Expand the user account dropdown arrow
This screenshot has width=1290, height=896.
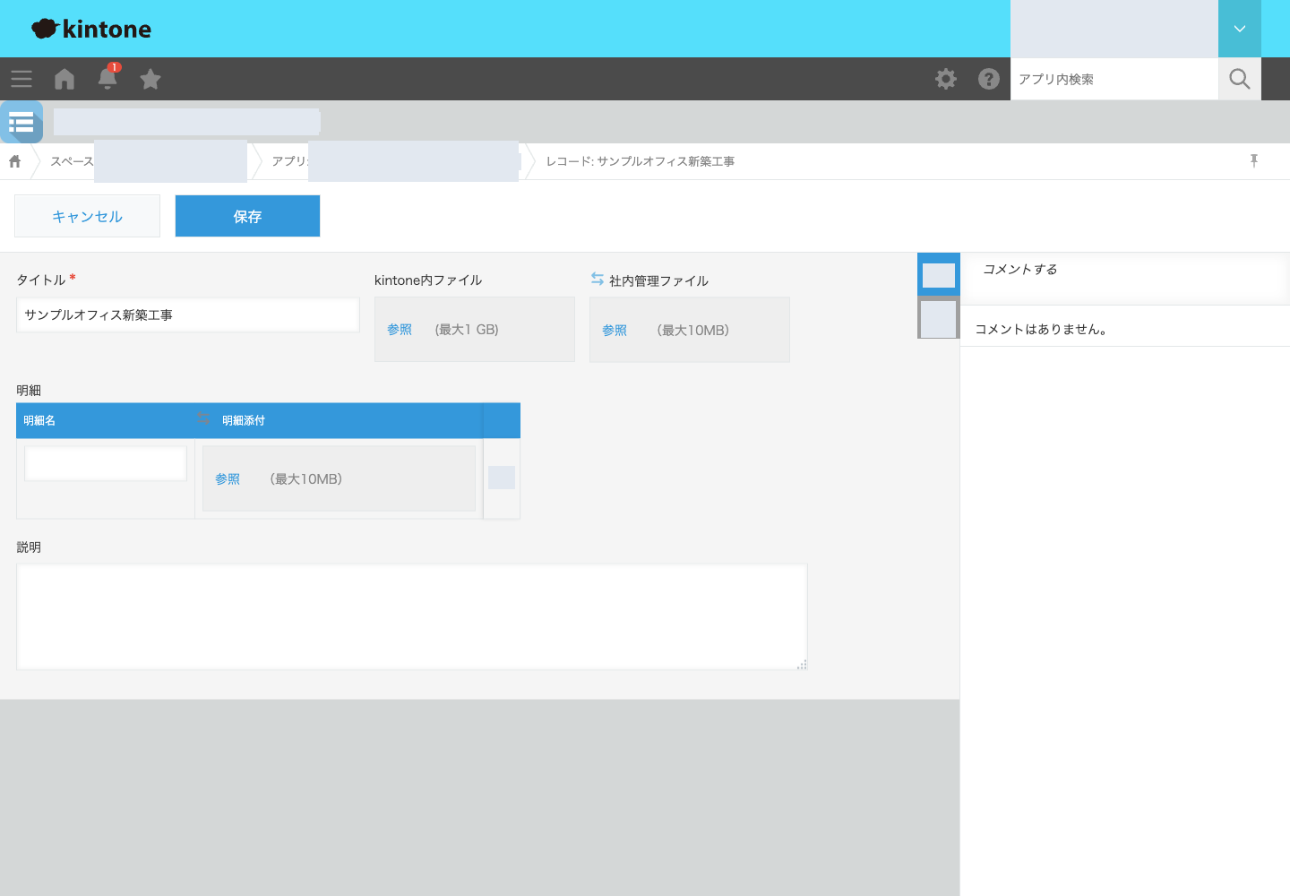coord(1240,29)
